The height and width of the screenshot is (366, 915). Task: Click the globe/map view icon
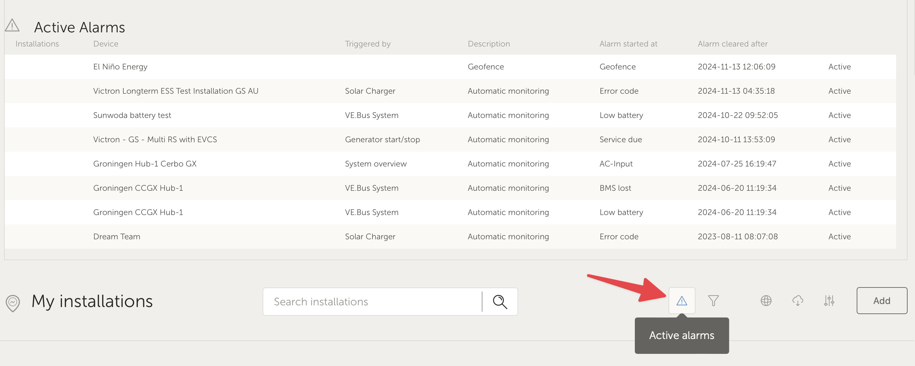[766, 300]
